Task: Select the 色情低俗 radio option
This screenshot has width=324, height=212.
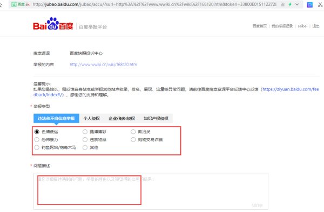Action: [37, 131]
